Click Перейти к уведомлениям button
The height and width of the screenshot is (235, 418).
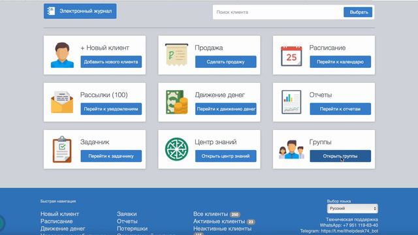click(111, 109)
